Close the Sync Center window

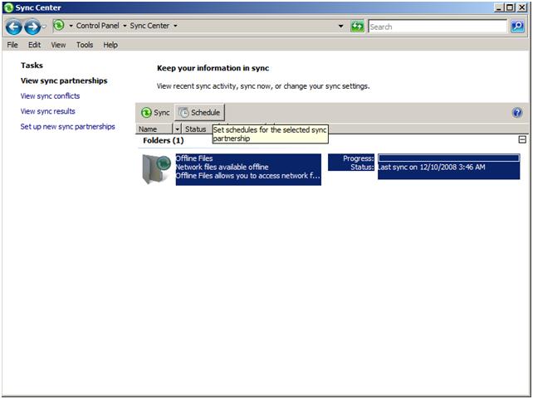521,7
